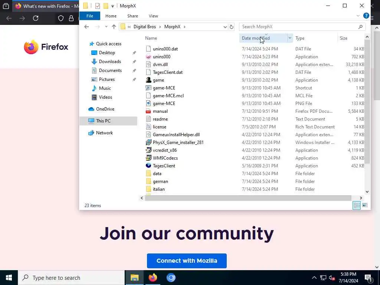Open the unins000 application icon
This screenshot has width=380, height=285.
148,57
